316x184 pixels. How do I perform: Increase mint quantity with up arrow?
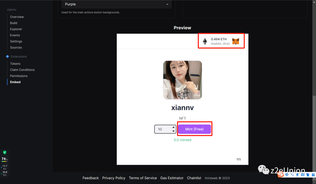174,127
